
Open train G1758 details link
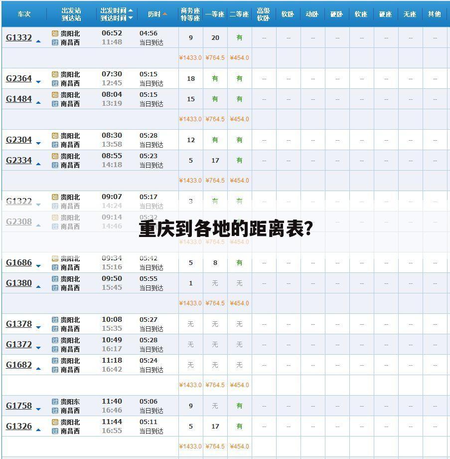pyautogui.click(x=19, y=406)
